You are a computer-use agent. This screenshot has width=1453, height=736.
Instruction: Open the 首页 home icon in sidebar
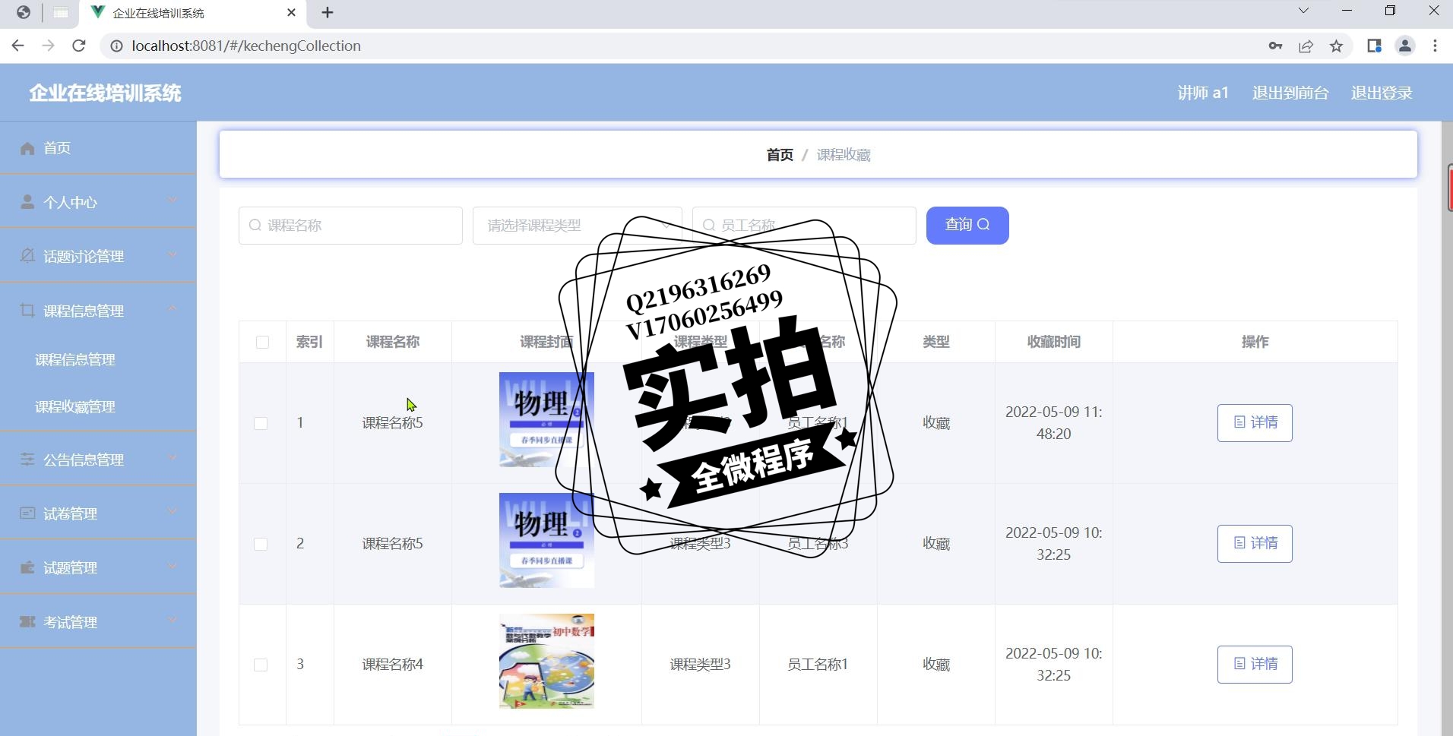pyautogui.click(x=27, y=148)
